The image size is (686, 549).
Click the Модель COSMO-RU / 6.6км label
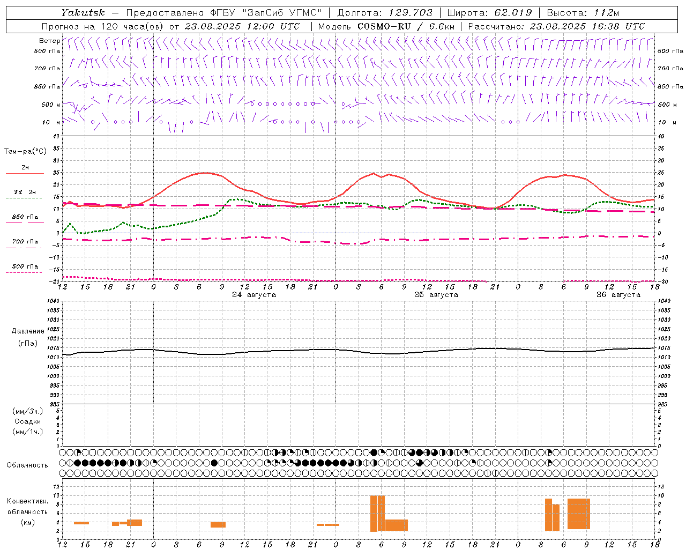coord(386,26)
